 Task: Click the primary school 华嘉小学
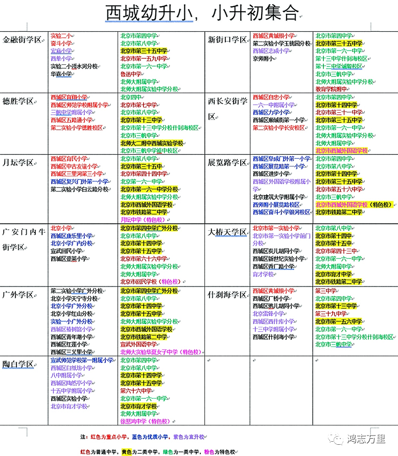click(61, 74)
